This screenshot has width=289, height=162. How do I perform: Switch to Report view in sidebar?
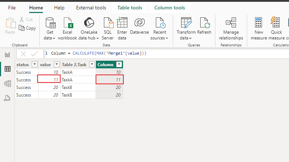pos(7,55)
